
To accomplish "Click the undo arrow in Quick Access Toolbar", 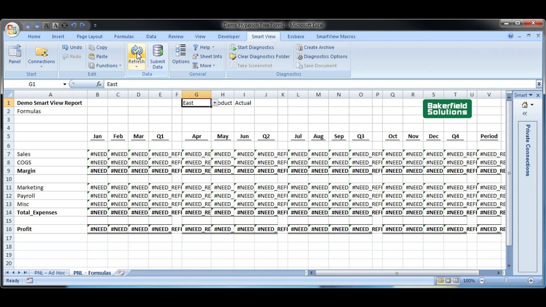I will (73, 26).
